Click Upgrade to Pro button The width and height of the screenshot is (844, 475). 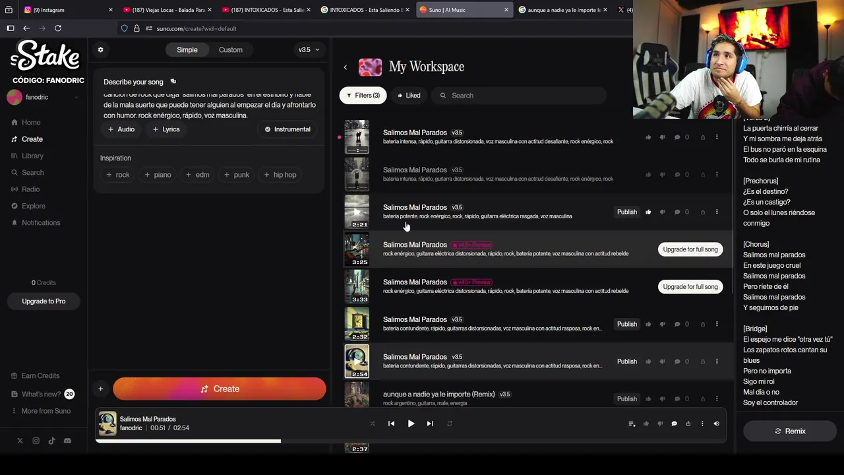tap(44, 301)
